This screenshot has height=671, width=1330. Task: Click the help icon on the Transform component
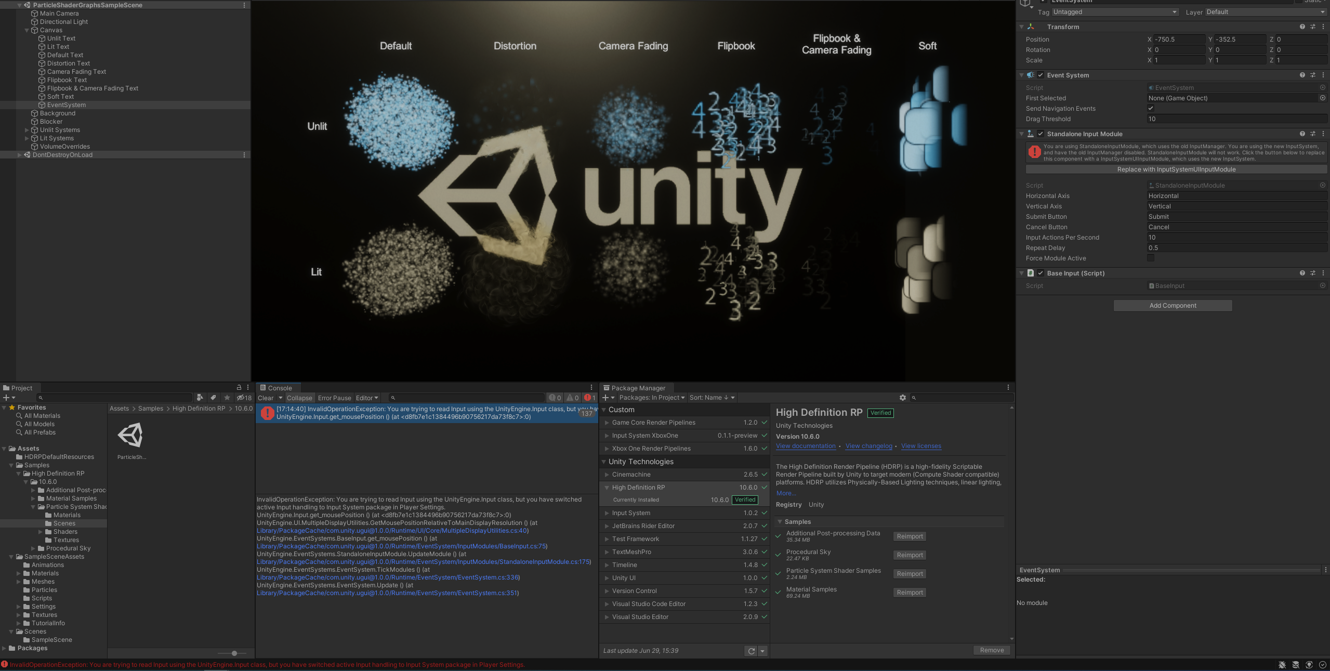1302,27
